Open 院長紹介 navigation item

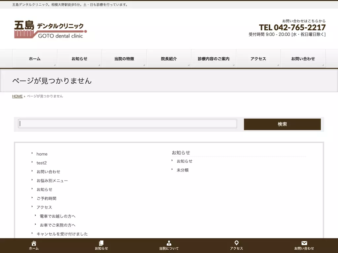(x=169, y=59)
